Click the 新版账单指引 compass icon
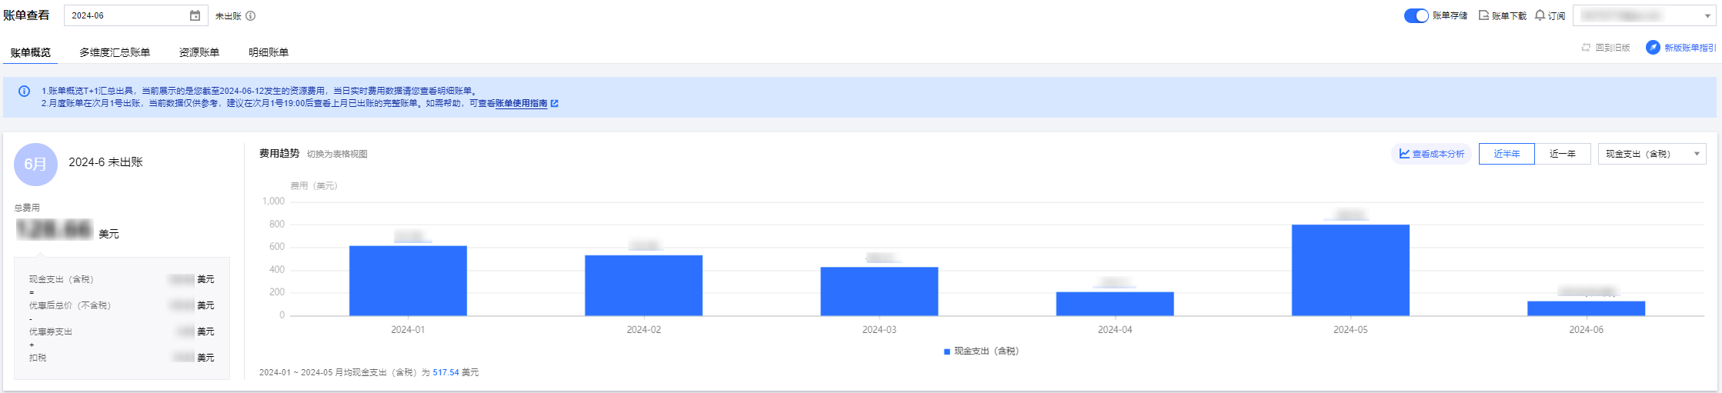The height and width of the screenshot is (393, 1722). [1653, 48]
